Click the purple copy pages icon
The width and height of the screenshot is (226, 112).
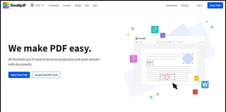(x=163, y=35)
